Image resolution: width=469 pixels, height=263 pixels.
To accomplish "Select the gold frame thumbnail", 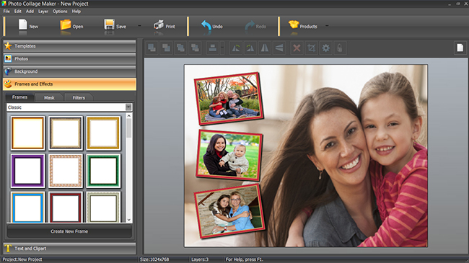I will tap(103, 133).
